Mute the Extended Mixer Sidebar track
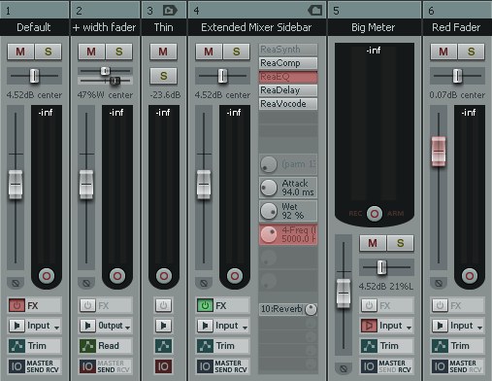The image size is (492, 381). point(209,52)
